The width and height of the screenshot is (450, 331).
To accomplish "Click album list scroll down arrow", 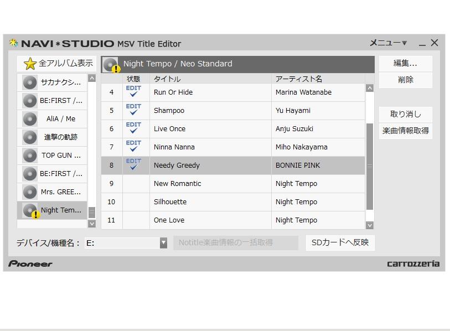I will point(92,224).
